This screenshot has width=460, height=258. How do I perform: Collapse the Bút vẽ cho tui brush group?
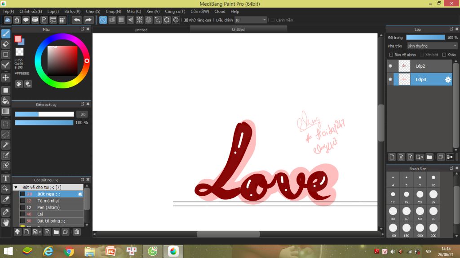click(x=16, y=187)
